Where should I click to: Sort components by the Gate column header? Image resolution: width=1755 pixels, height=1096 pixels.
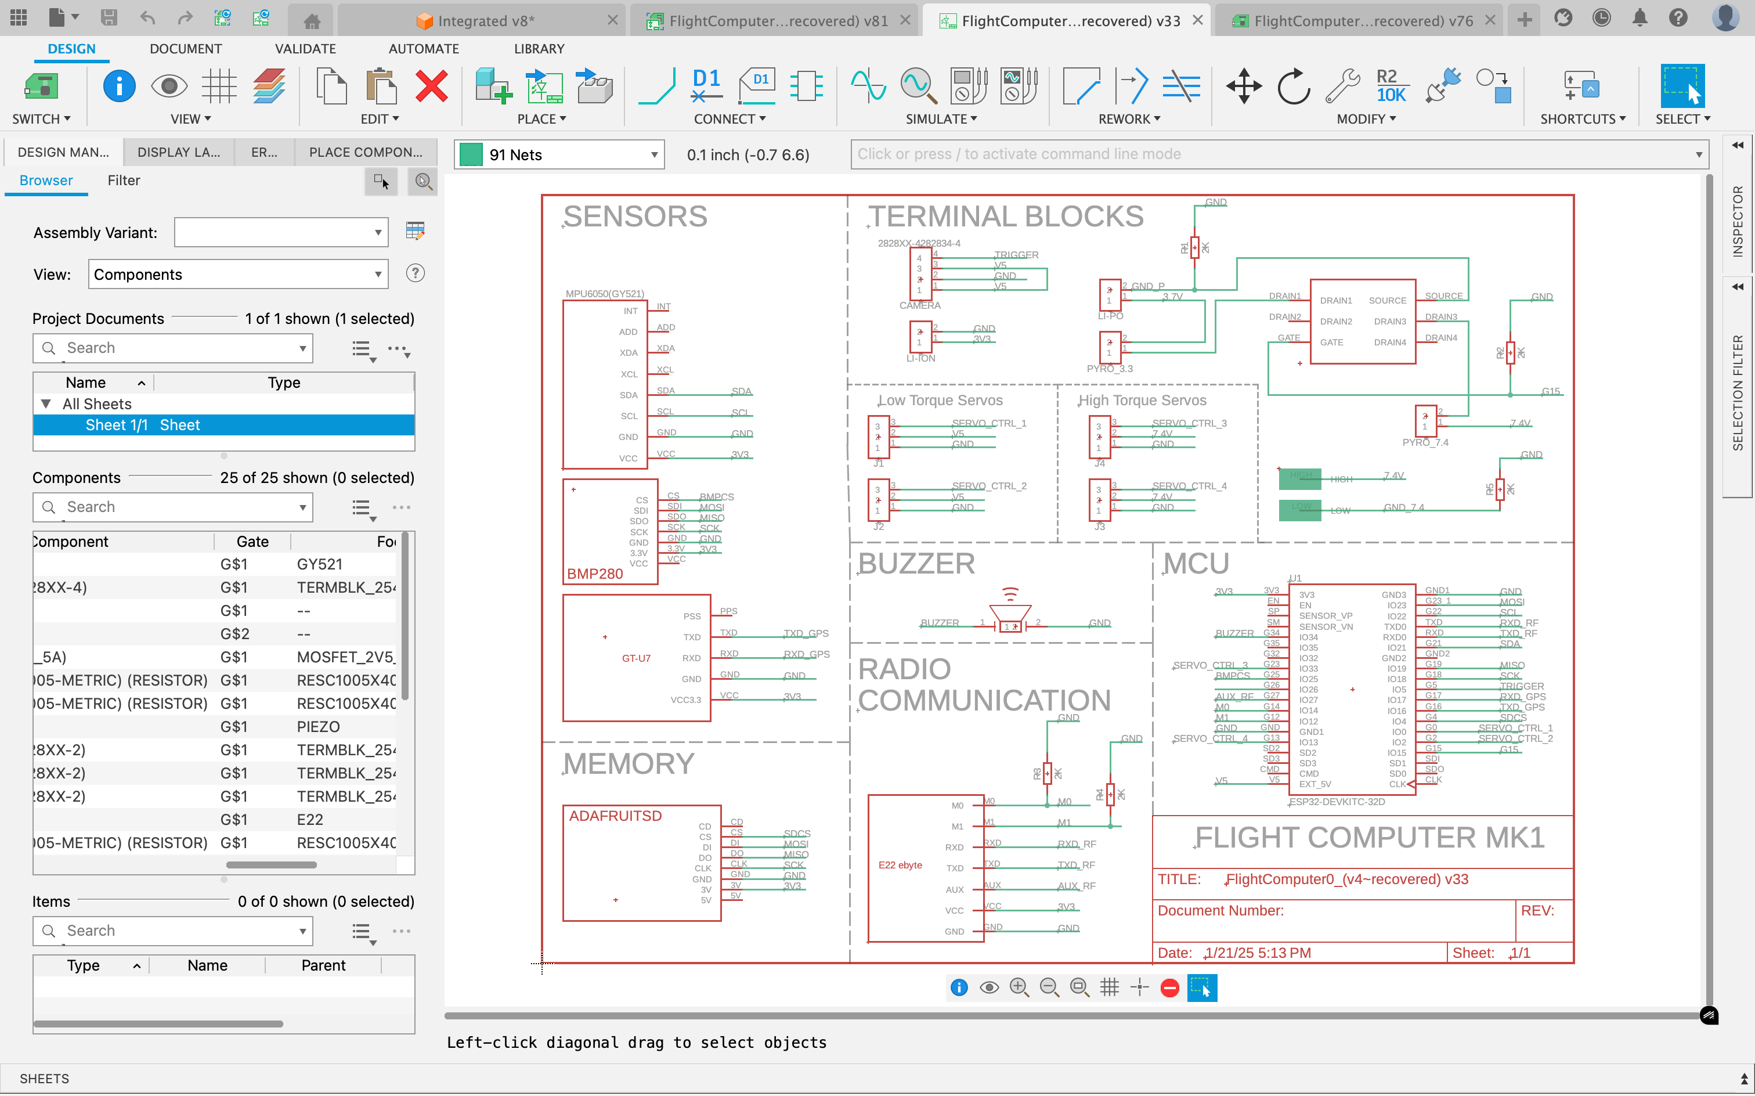point(252,542)
